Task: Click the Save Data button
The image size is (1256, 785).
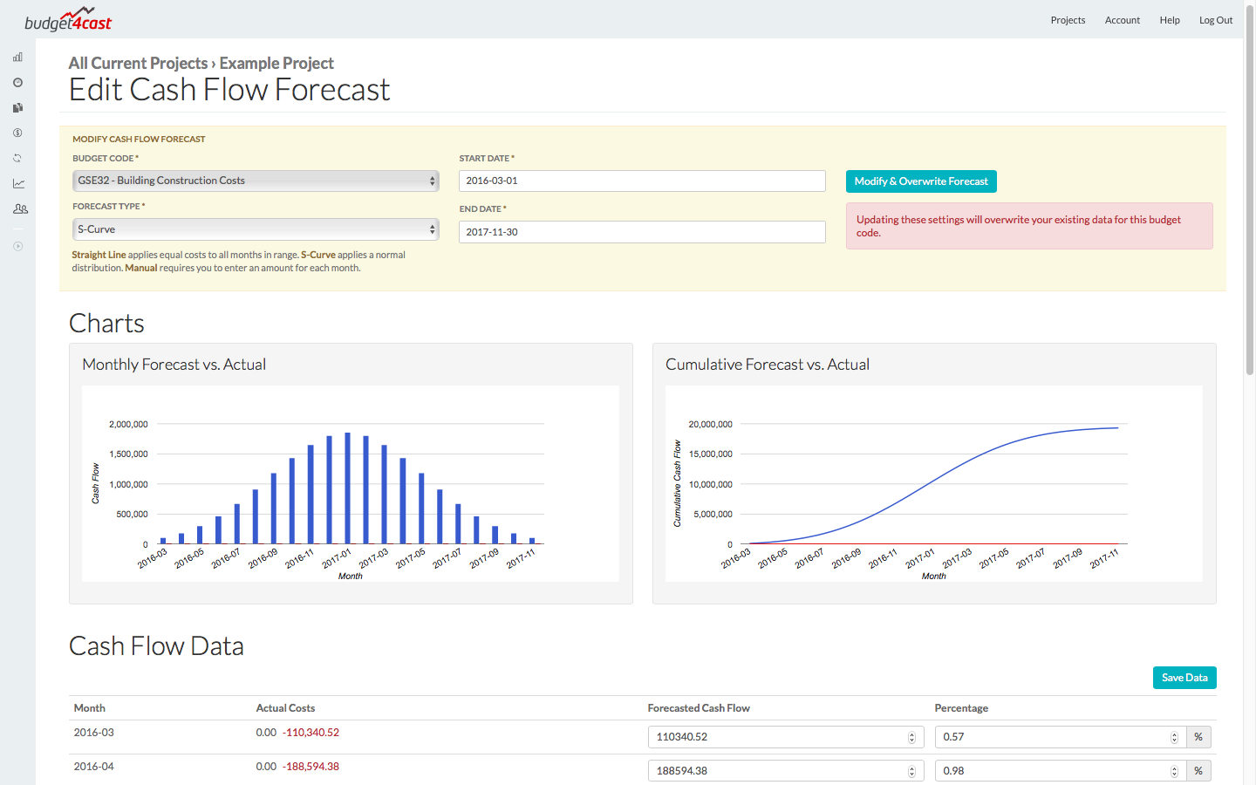Action: (1184, 677)
